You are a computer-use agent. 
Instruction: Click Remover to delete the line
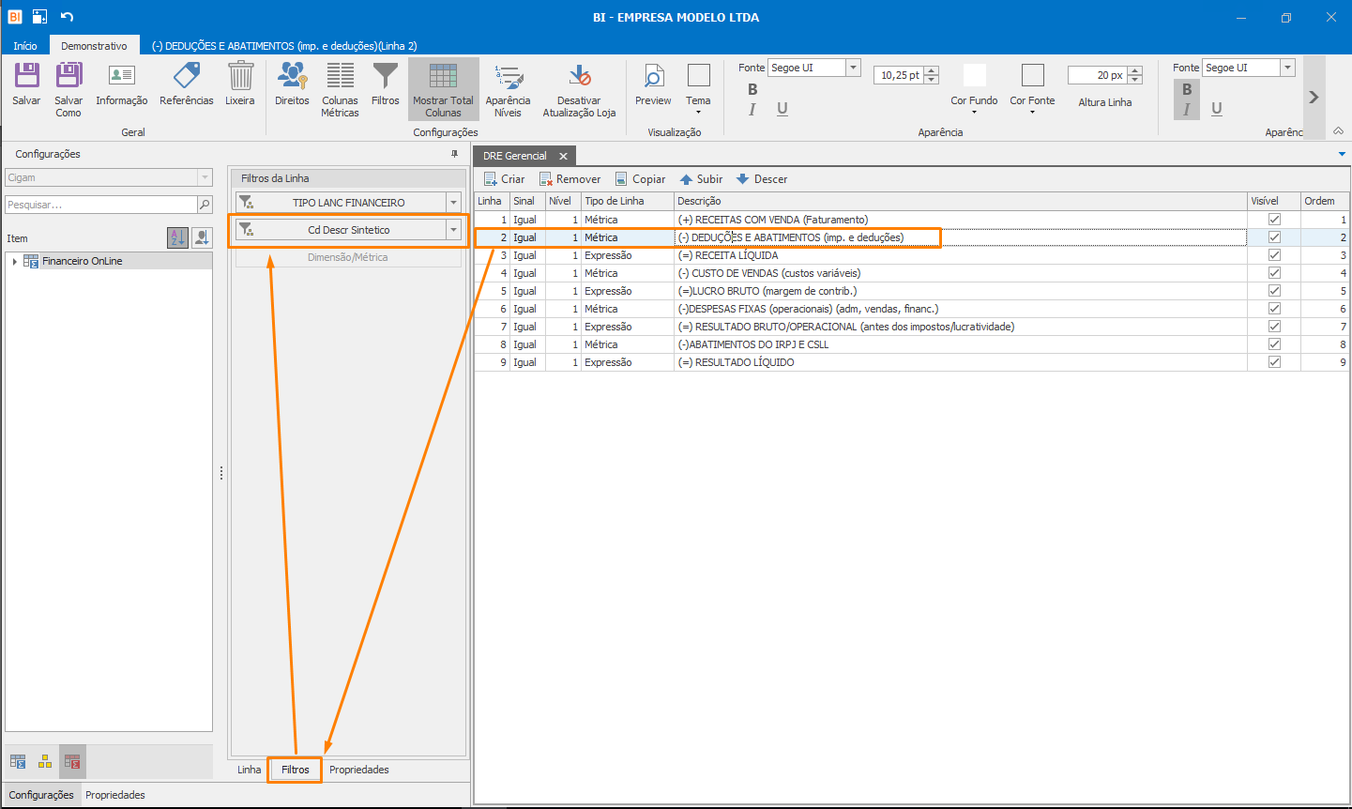[x=570, y=179]
